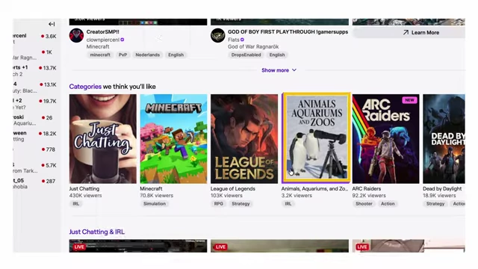Expand list via Show more chevron
Viewport: 478px width, 269px height.
tap(294, 70)
